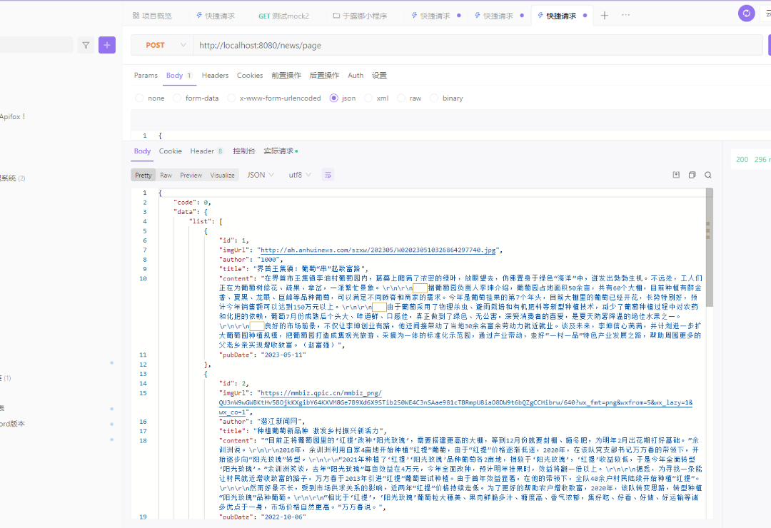The width and height of the screenshot is (771, 528).
Task: Switch response view to Raw
Action: pos(166,175)
